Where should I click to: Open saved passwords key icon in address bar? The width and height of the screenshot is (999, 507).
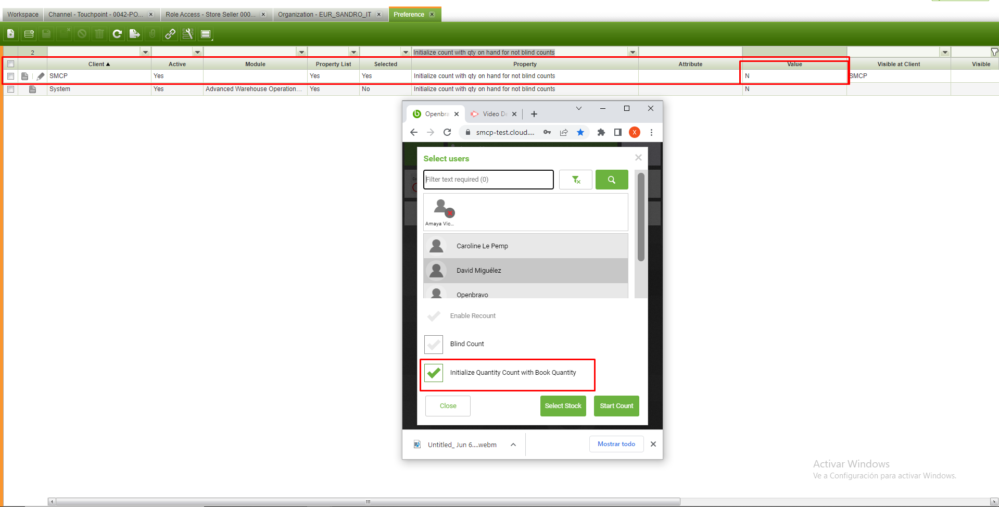pyautogui.click(x=547, y=132)
